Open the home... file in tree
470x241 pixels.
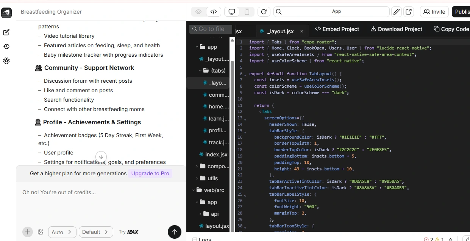(x=215, y=107)
